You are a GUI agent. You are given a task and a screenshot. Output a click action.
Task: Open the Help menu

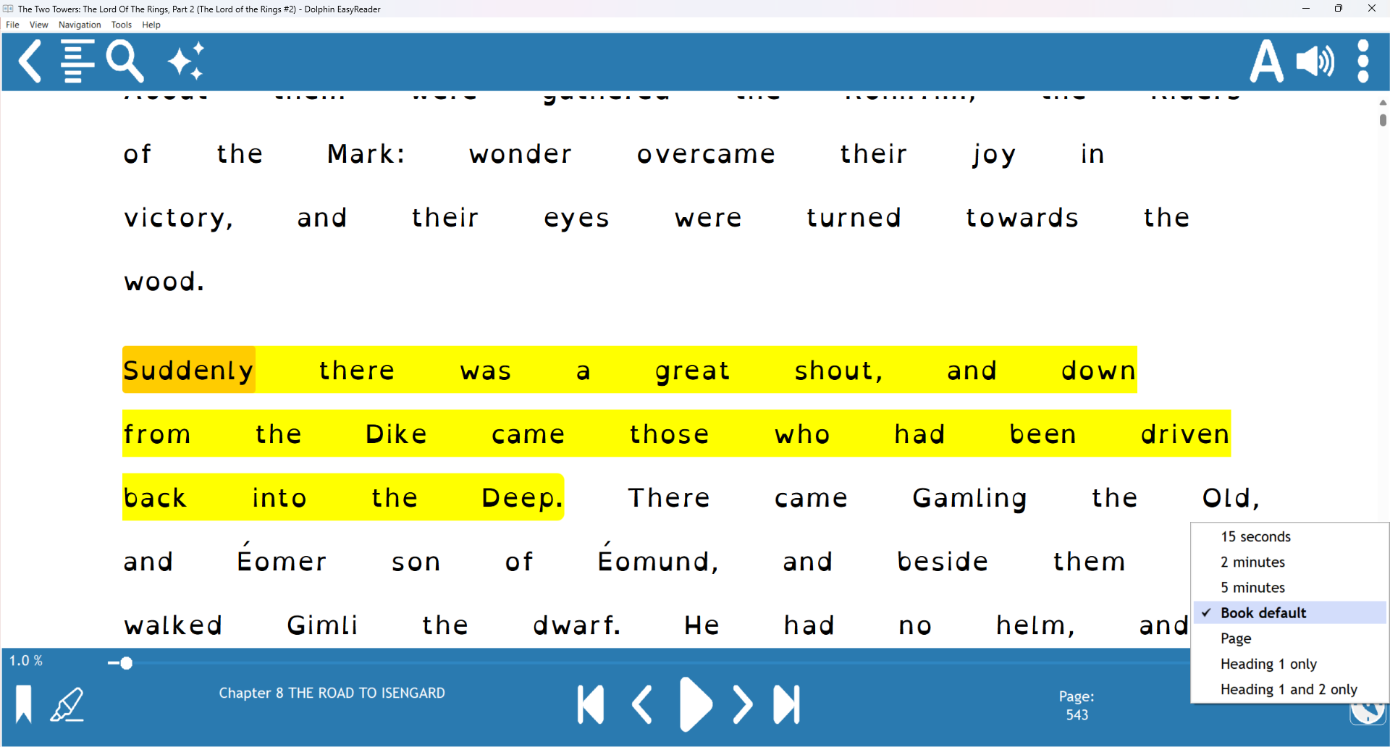point(151,25)
